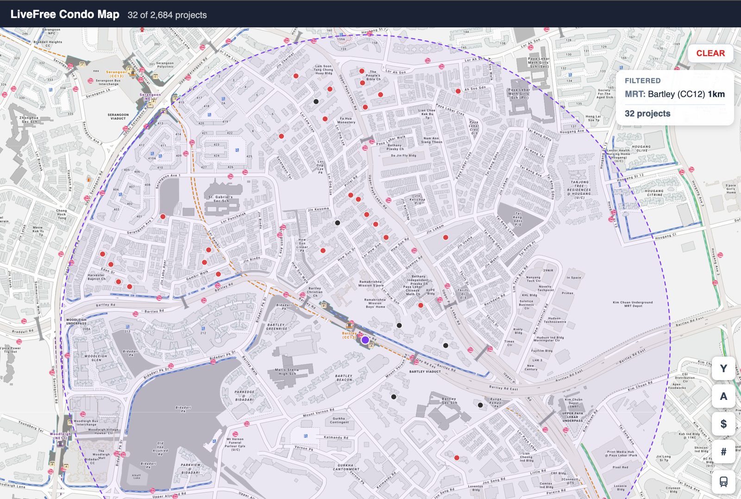741x499 pixels.
Task: Open the # filter button
Action: click(723, 452)
